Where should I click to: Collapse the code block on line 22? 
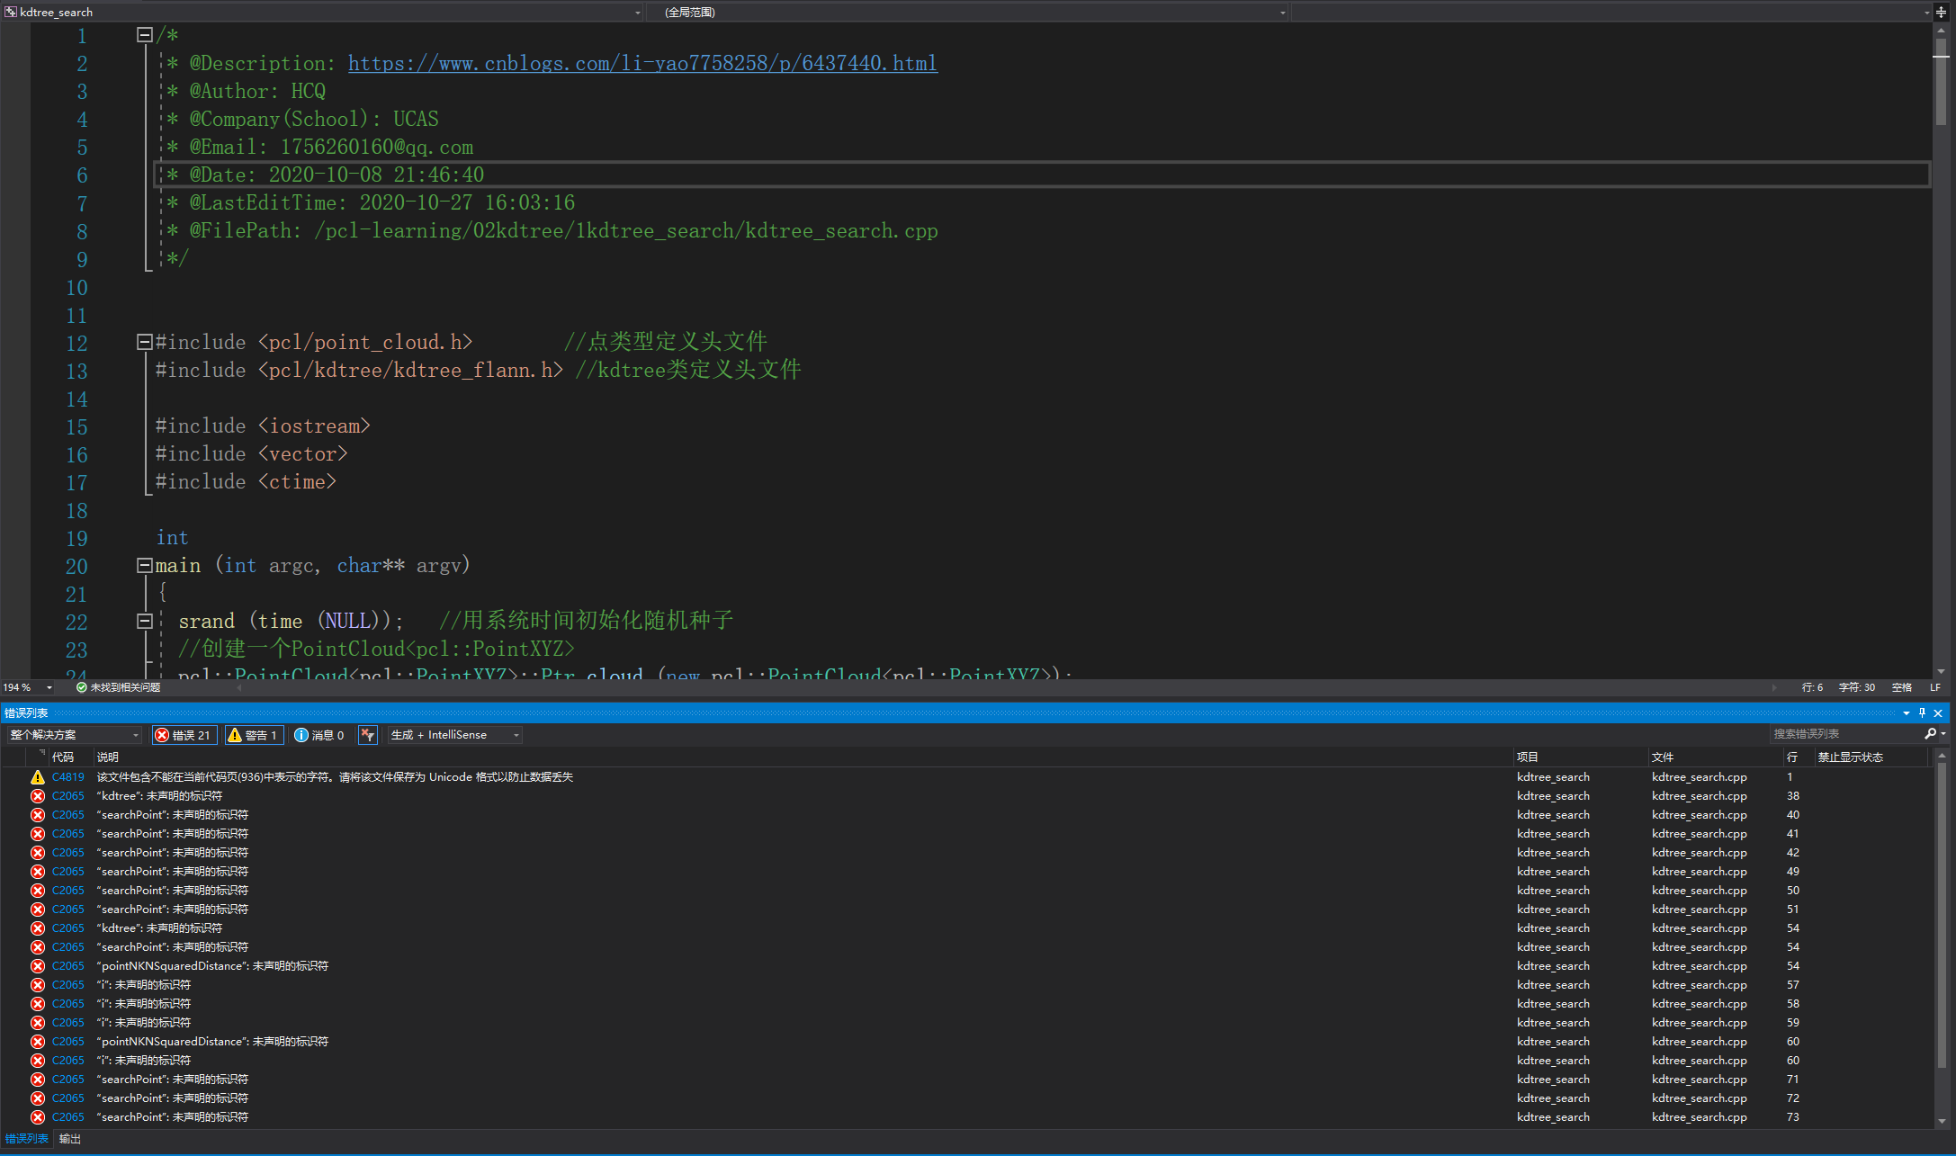[x=144, y=621]
